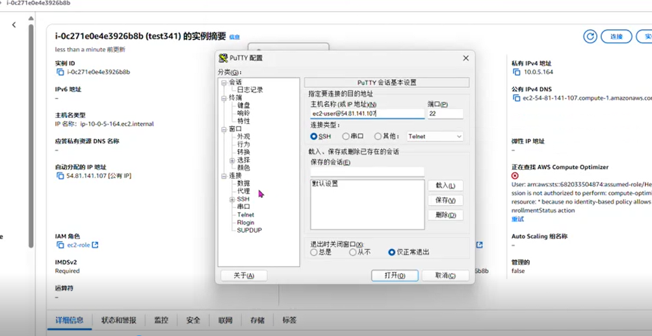Open the Telnet protocol dropdown

coord(435,136)
